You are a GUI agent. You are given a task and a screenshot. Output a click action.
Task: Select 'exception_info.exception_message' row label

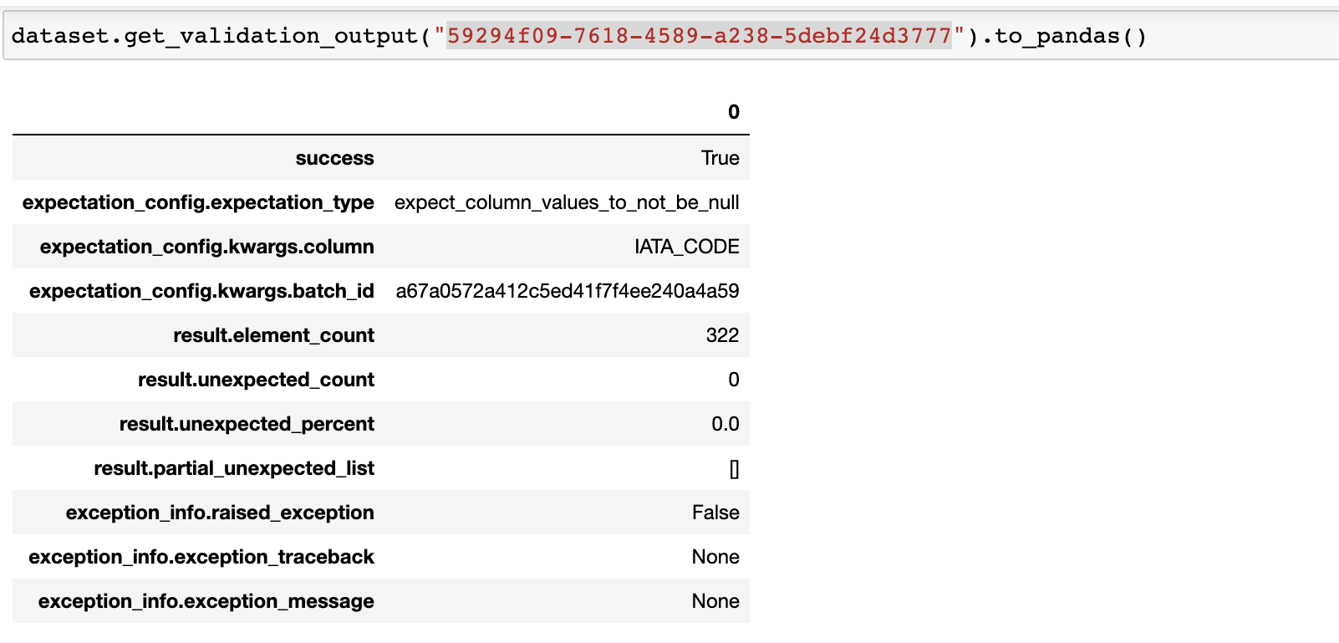tap(206, 601)
